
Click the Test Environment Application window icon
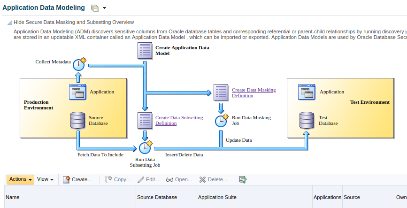(x=307, y=92)
